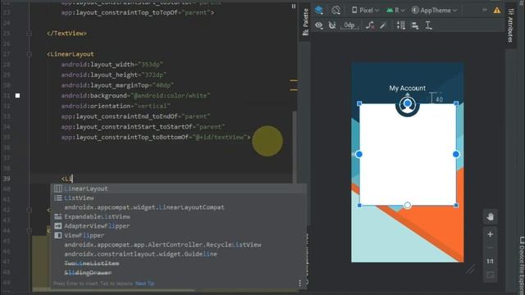Click the yellow warning triangle icon
525x295 pixels.
[x=497, y=11]
